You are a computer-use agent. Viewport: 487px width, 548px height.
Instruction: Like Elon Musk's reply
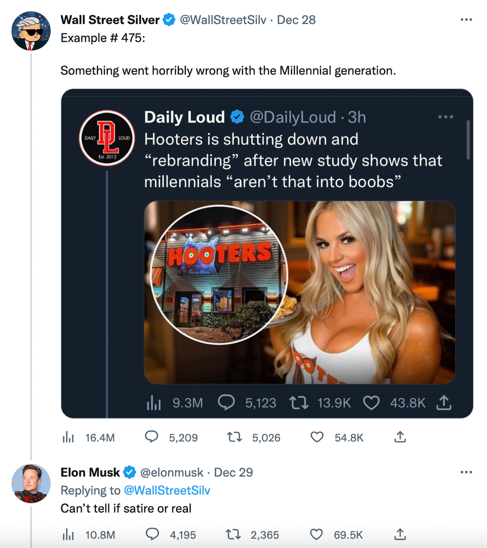pos(317,535)
